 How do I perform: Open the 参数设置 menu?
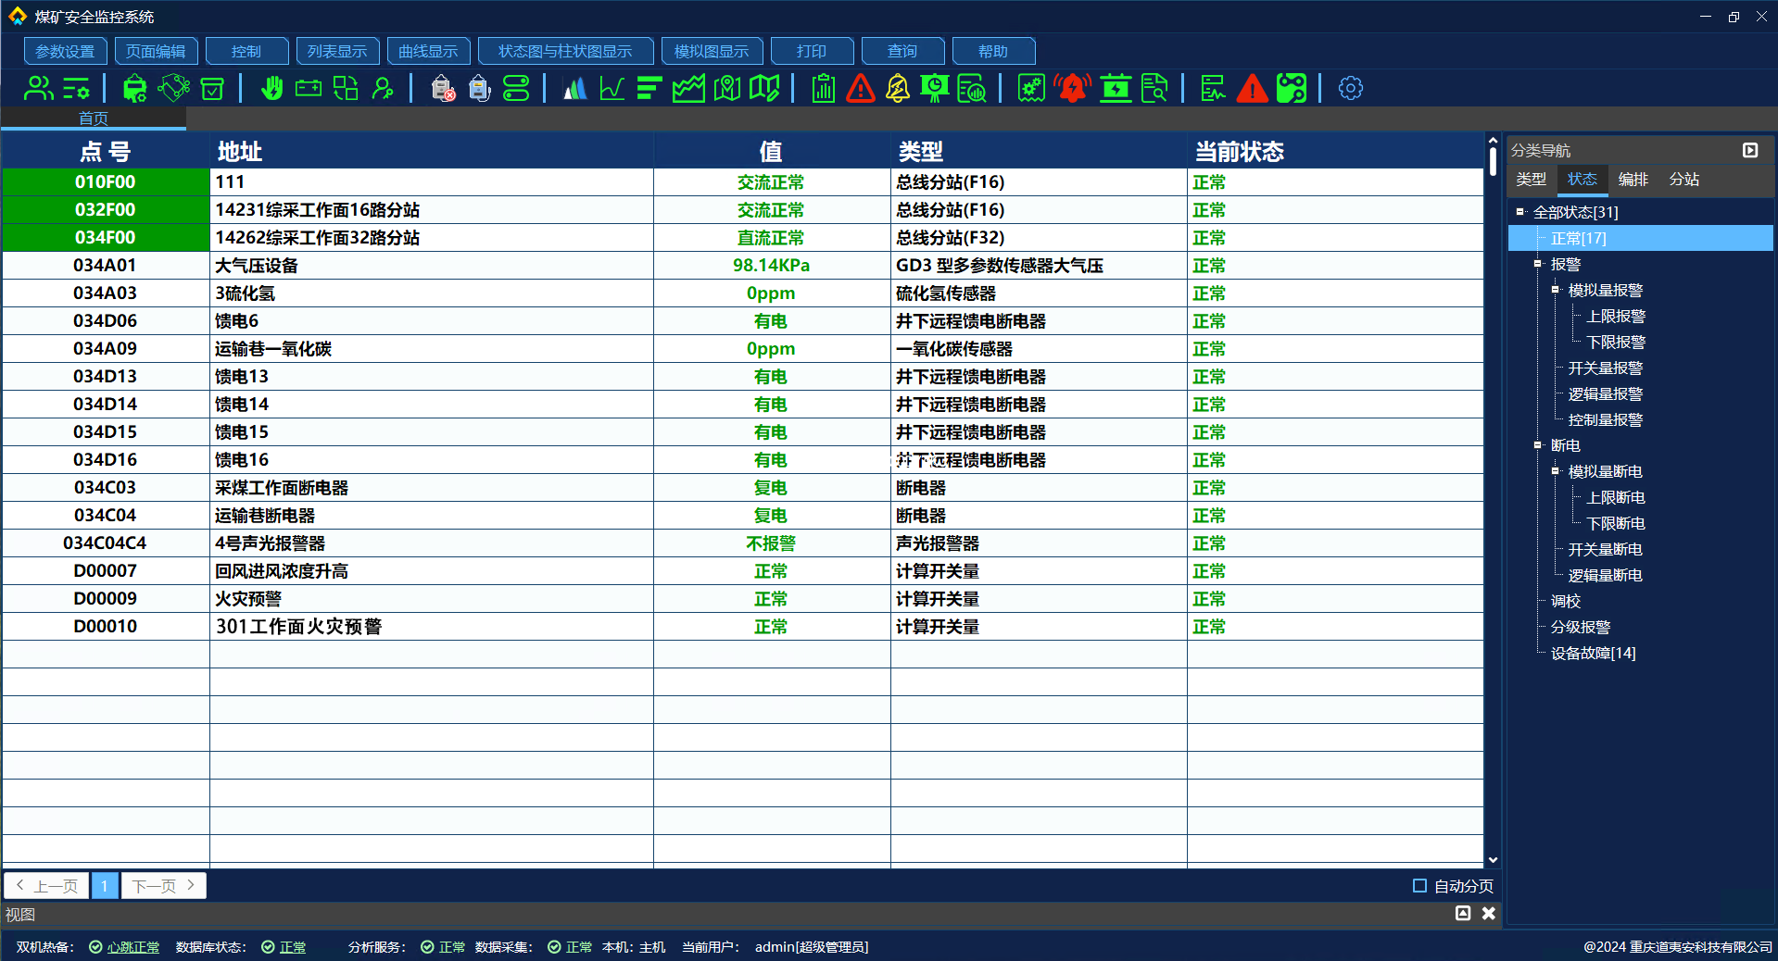click(65, 52)
